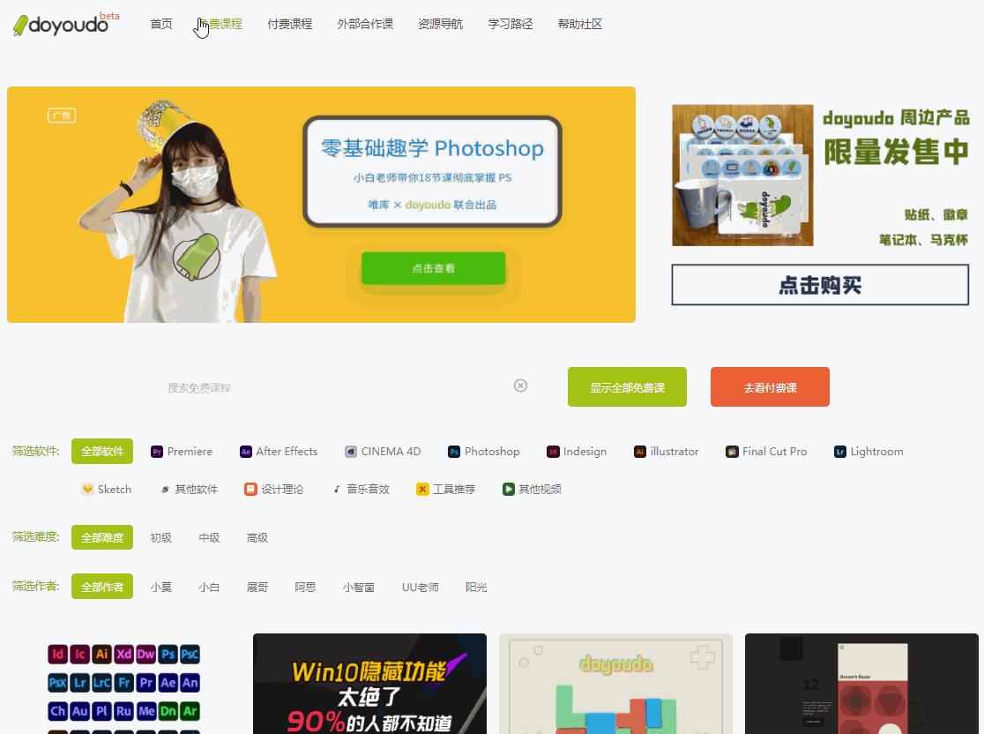Click the Photoshop software icon
The height and width of the screenshot is (734, 984).
click(x=452, y=451)
